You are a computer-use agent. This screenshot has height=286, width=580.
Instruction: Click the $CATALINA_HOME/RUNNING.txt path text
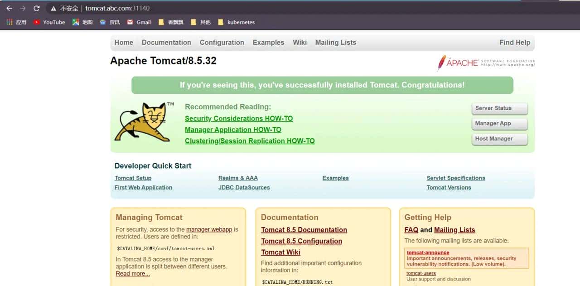[297, 282]
